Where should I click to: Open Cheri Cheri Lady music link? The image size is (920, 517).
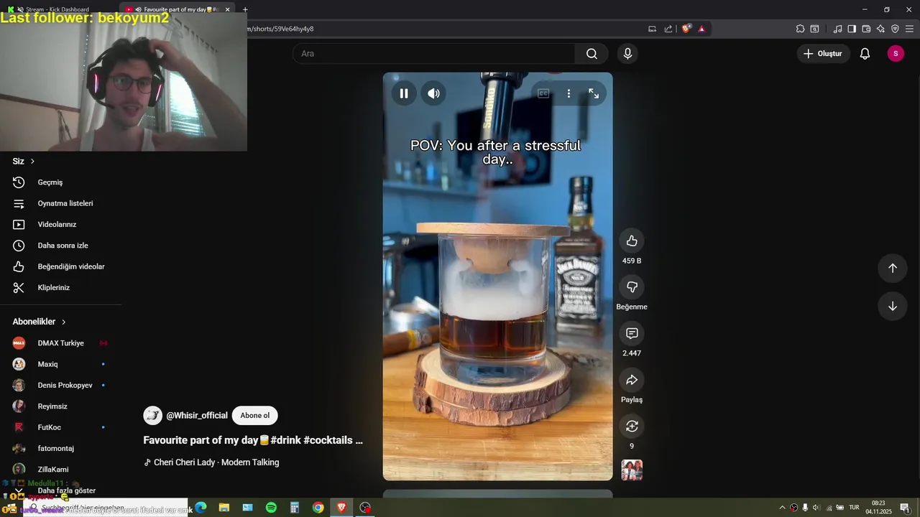click(x=216, y=462)
